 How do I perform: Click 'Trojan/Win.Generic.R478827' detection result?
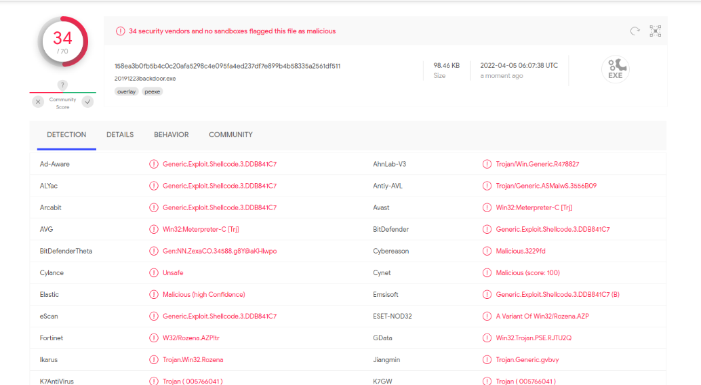(x=538, y=164)
